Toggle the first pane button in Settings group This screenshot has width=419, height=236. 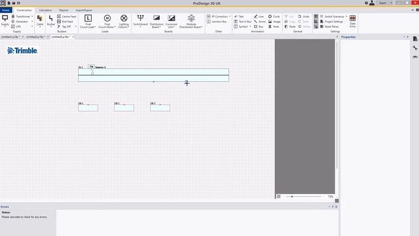click(316, 16)
